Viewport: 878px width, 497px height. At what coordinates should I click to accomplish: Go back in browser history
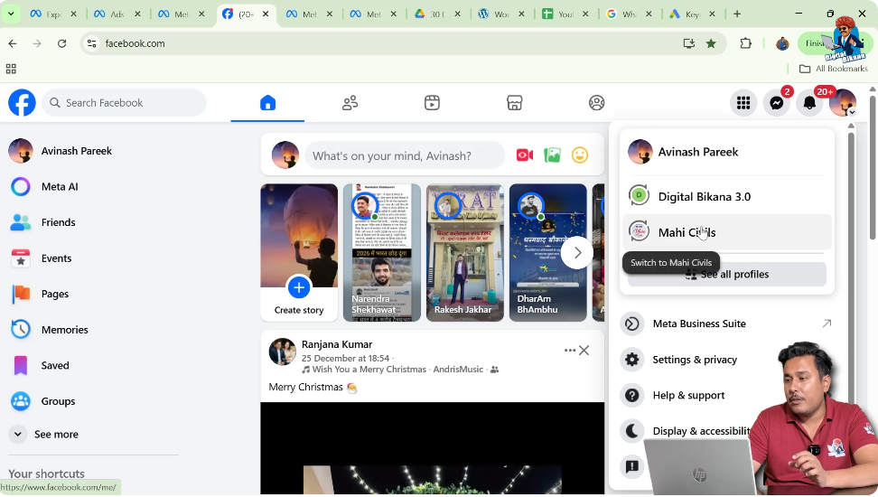pos(13,43)
